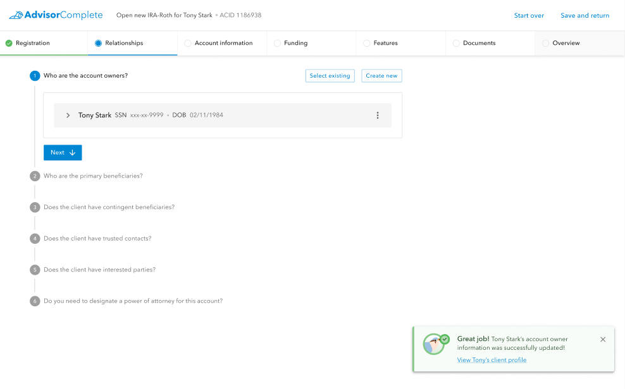
Task: Click step 6 number circle icon
Action: pyautogui.click(x=35, y=301)
